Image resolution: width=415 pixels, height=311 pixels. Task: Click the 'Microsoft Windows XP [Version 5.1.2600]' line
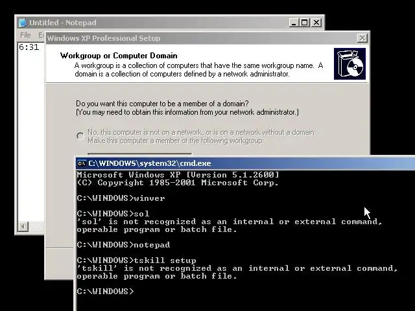[178, 175]
